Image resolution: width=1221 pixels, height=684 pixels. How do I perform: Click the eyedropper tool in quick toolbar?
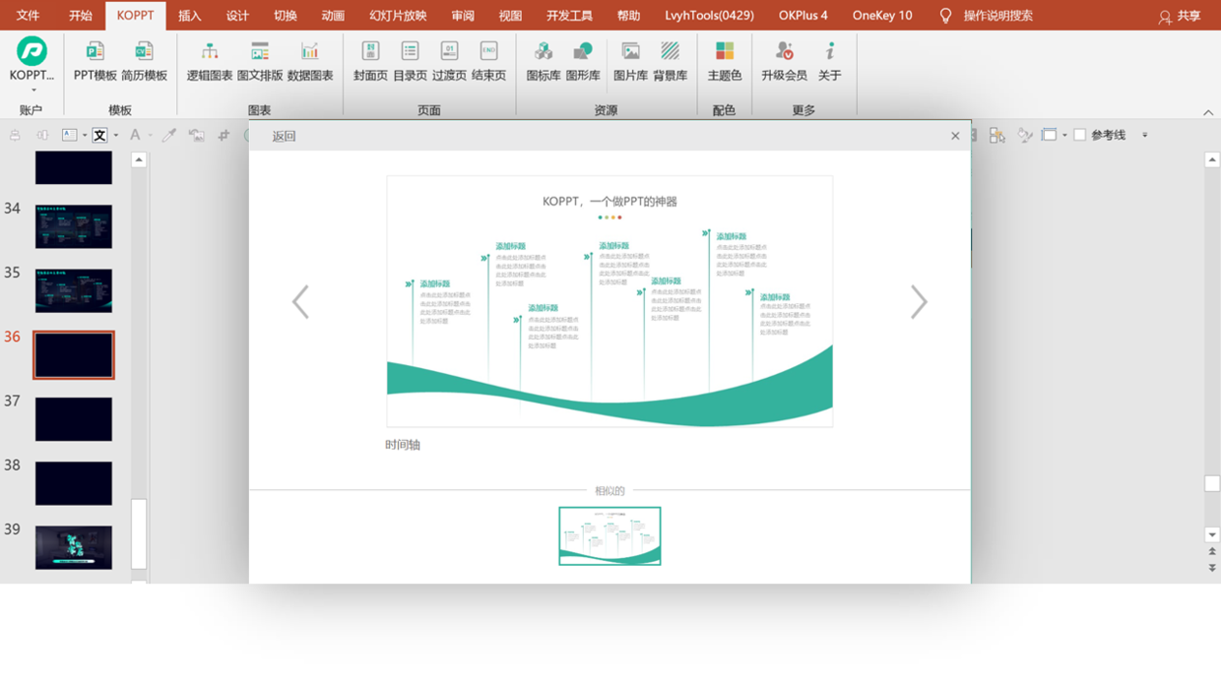[x=168, y=135]
